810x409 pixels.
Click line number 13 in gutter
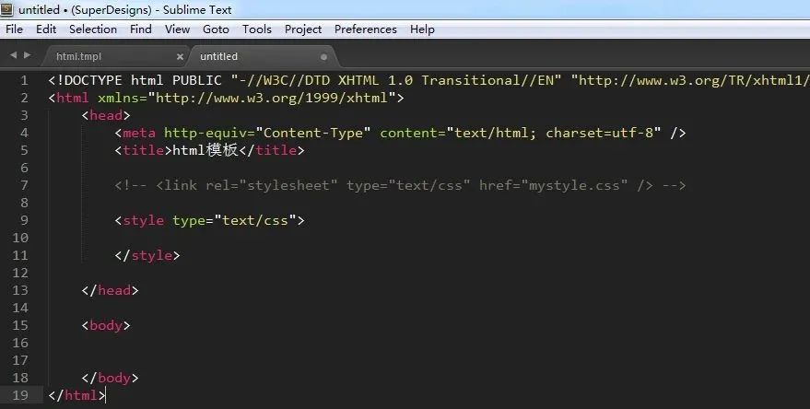click(20, 290)
